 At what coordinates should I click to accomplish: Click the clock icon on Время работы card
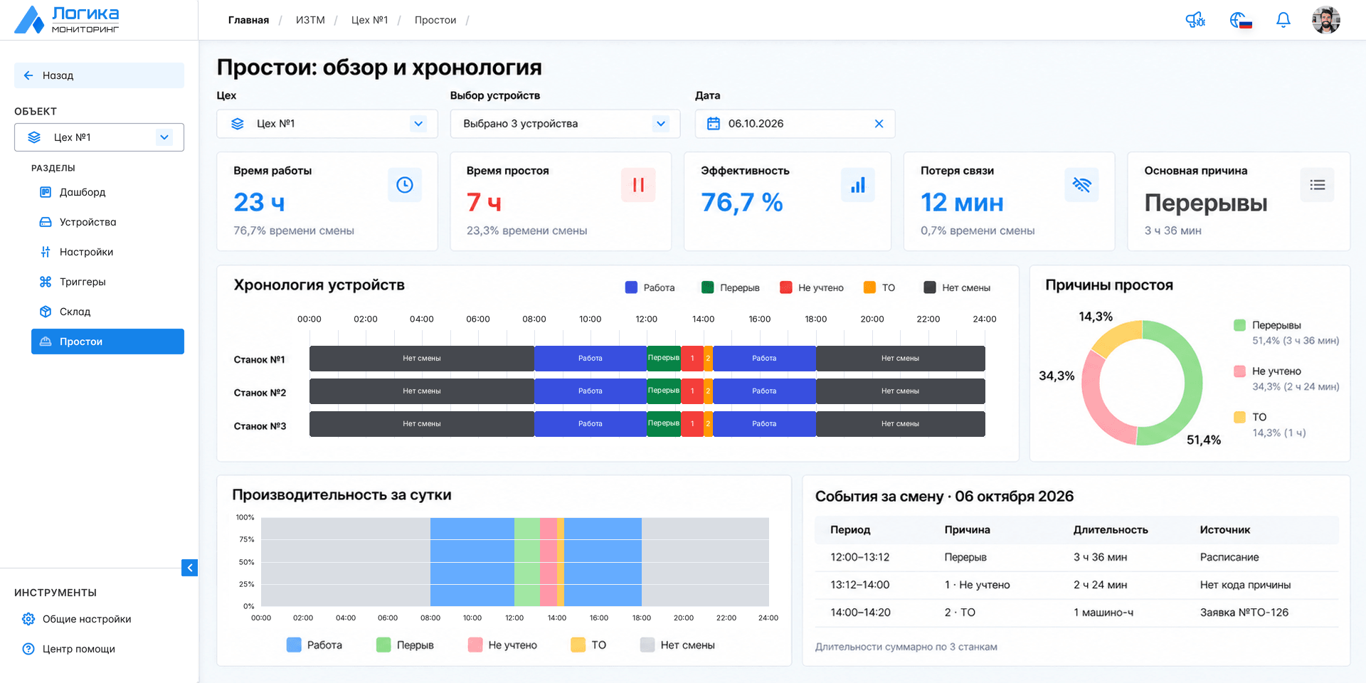pyautogui.click(x=405, y=185)
